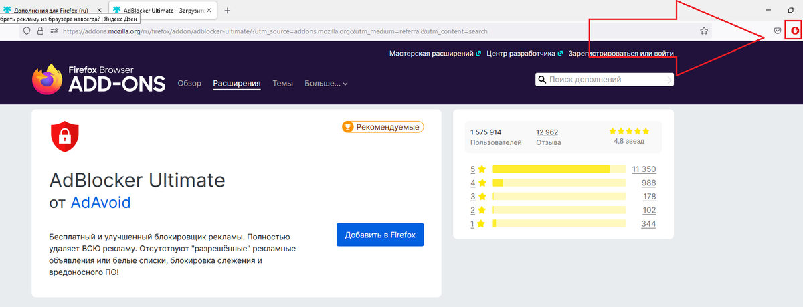The image size is (803, 307).
Task: Click Добавить в Firefox button
Action: point(380,235)
